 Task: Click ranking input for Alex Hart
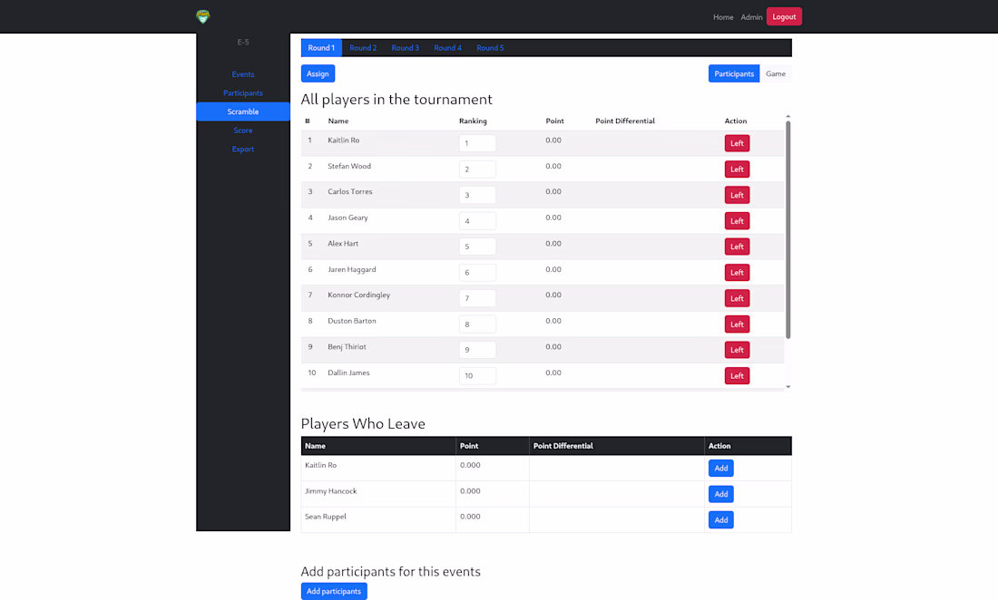pyautogui.click(x=477, y=247)
